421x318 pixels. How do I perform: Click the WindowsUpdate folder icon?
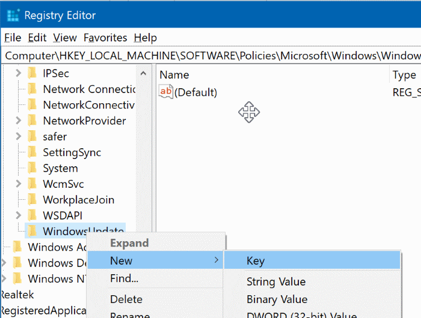[x=32, y=231]
